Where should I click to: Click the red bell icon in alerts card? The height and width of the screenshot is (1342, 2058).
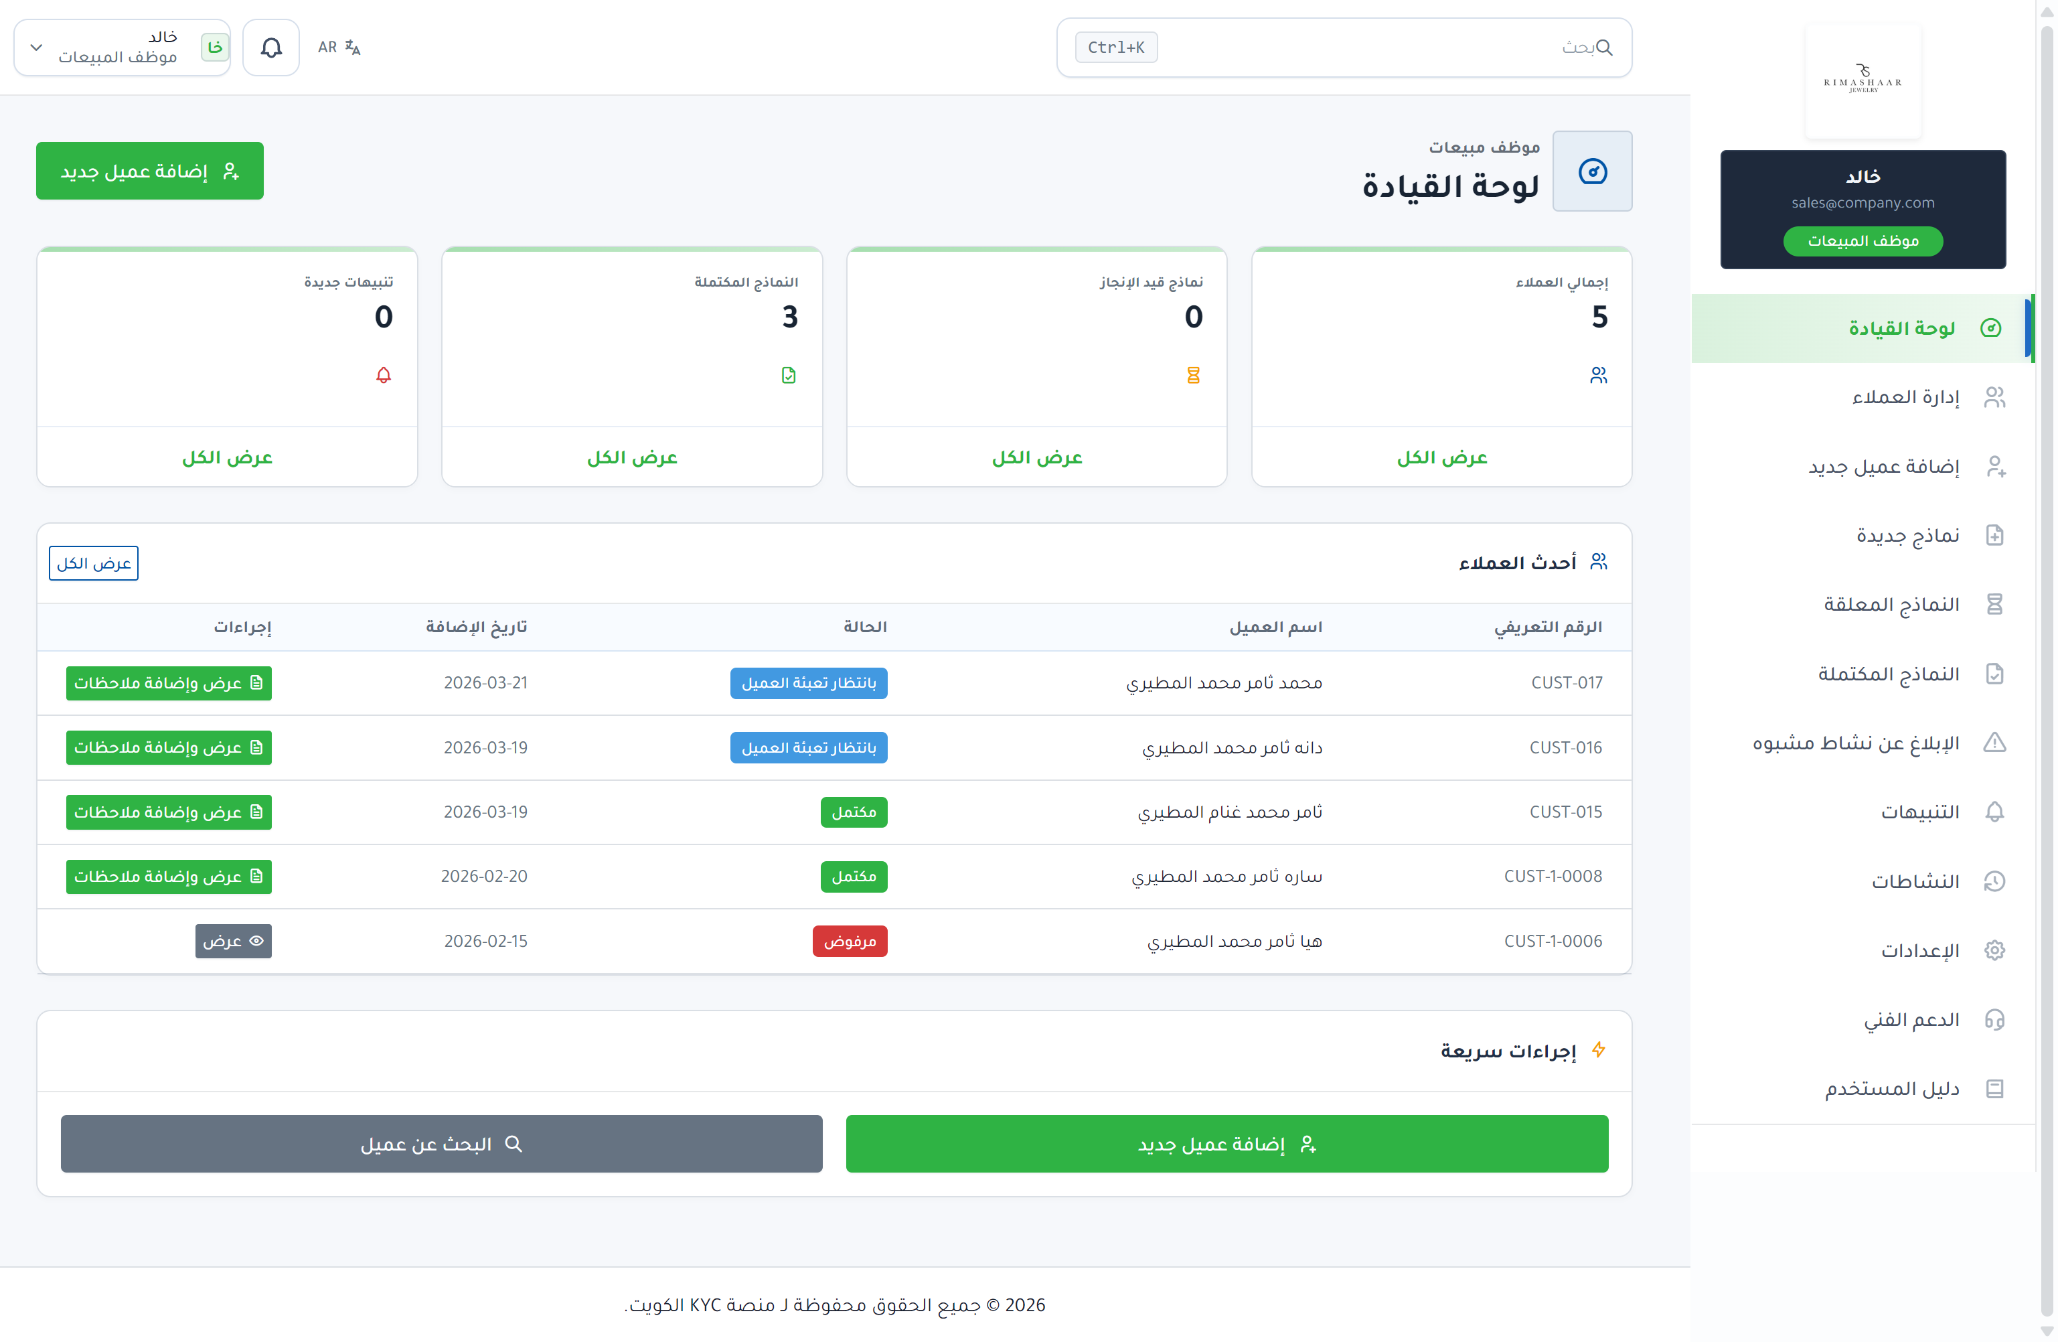coord(384,375)
